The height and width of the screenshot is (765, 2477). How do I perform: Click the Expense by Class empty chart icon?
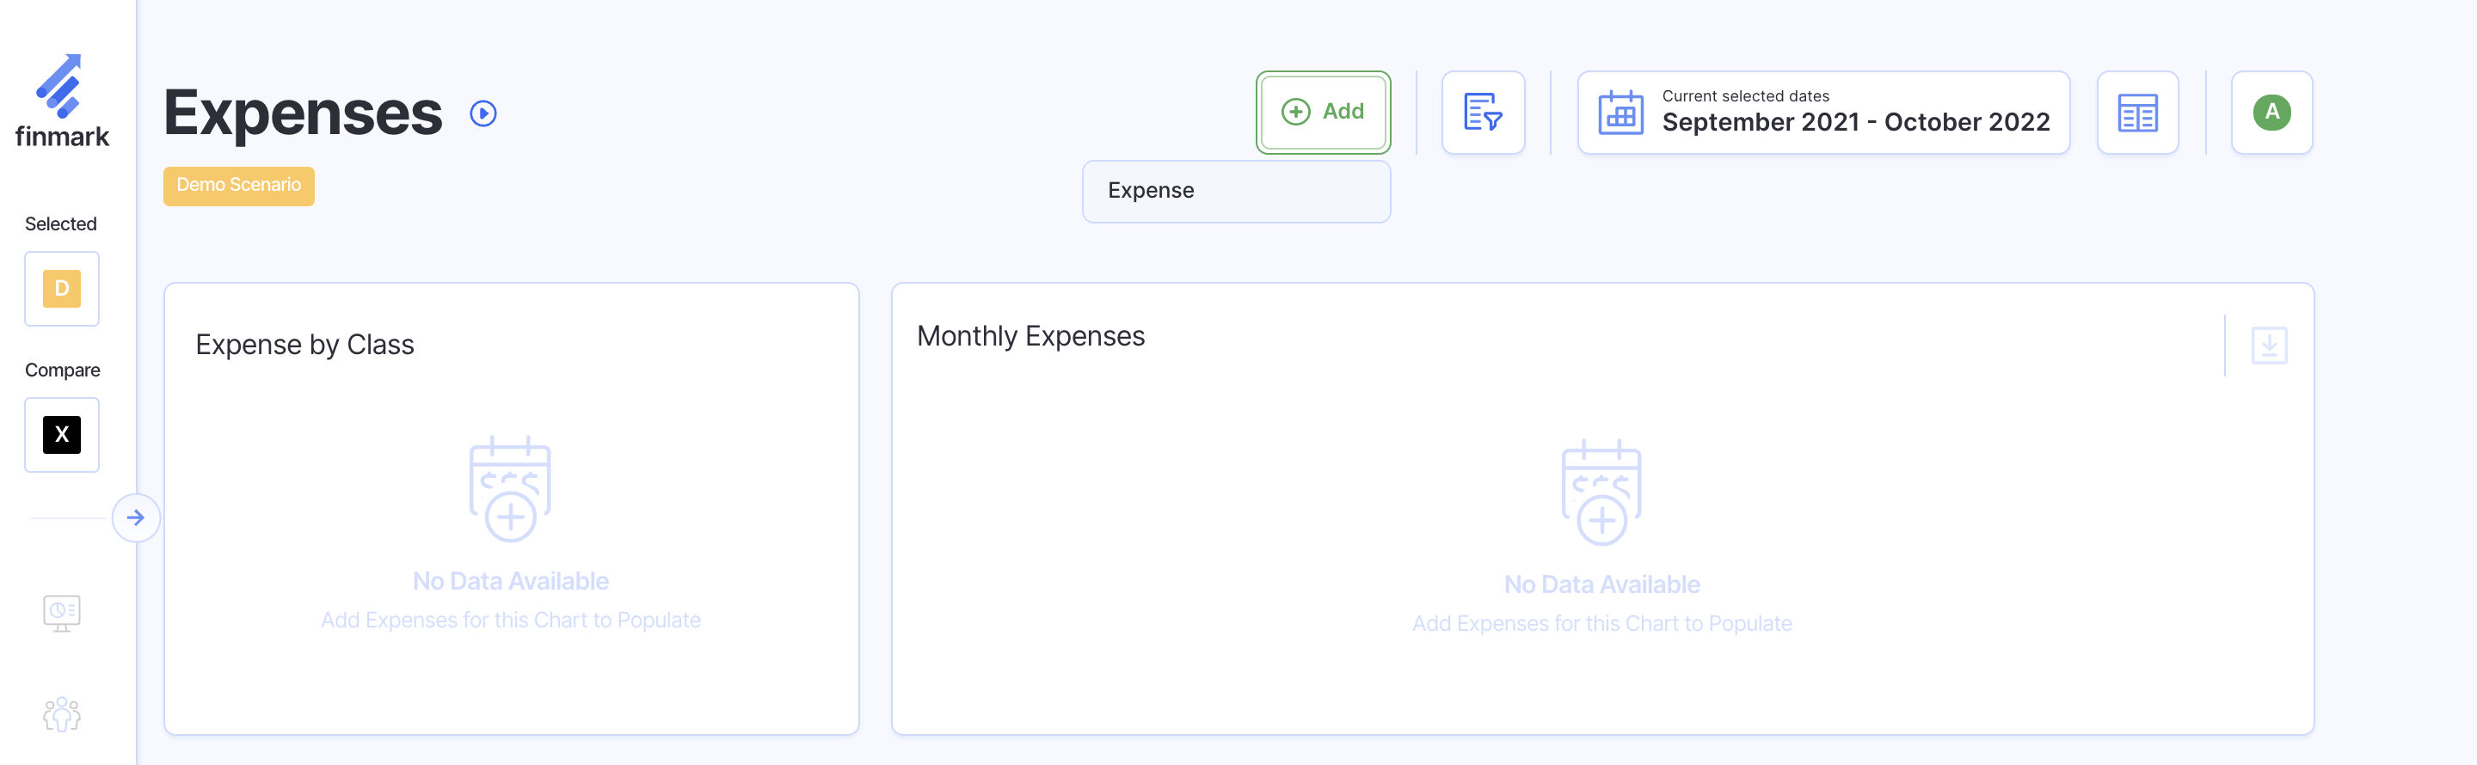coord(510,489)
